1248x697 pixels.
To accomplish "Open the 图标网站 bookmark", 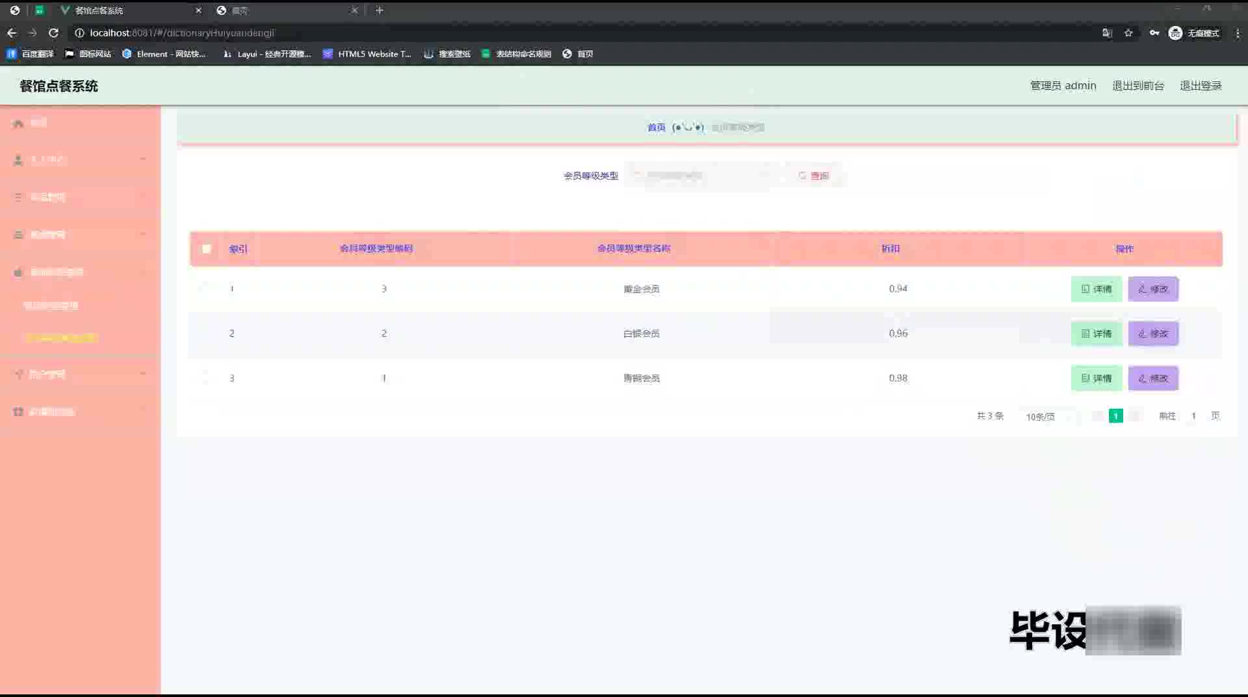I will pos(88,54).
